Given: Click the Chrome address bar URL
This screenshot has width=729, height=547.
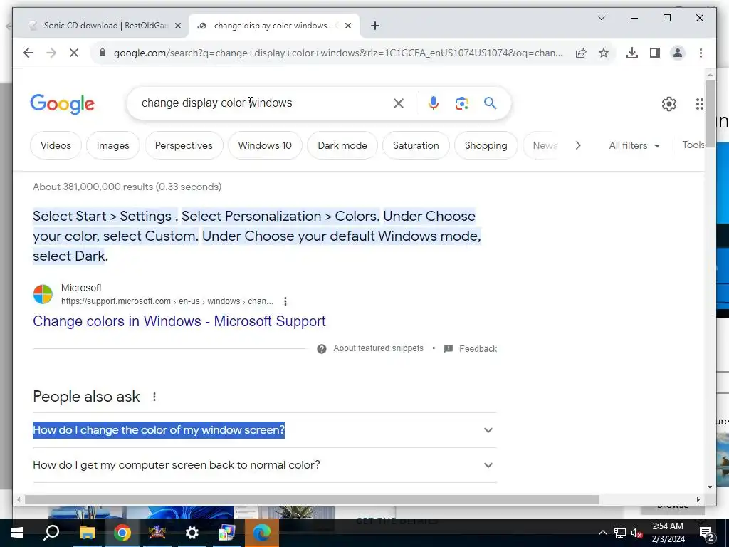Looking at the screenshot, I should click(x=338, y=53).
